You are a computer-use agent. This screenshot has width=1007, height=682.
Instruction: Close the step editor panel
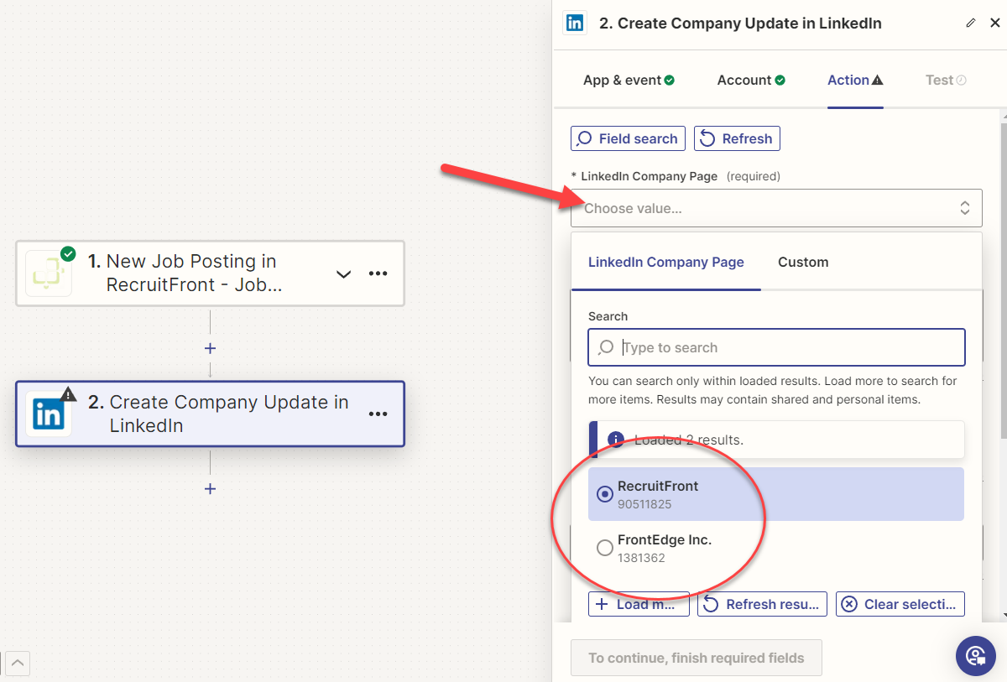[x=995, y=23]
